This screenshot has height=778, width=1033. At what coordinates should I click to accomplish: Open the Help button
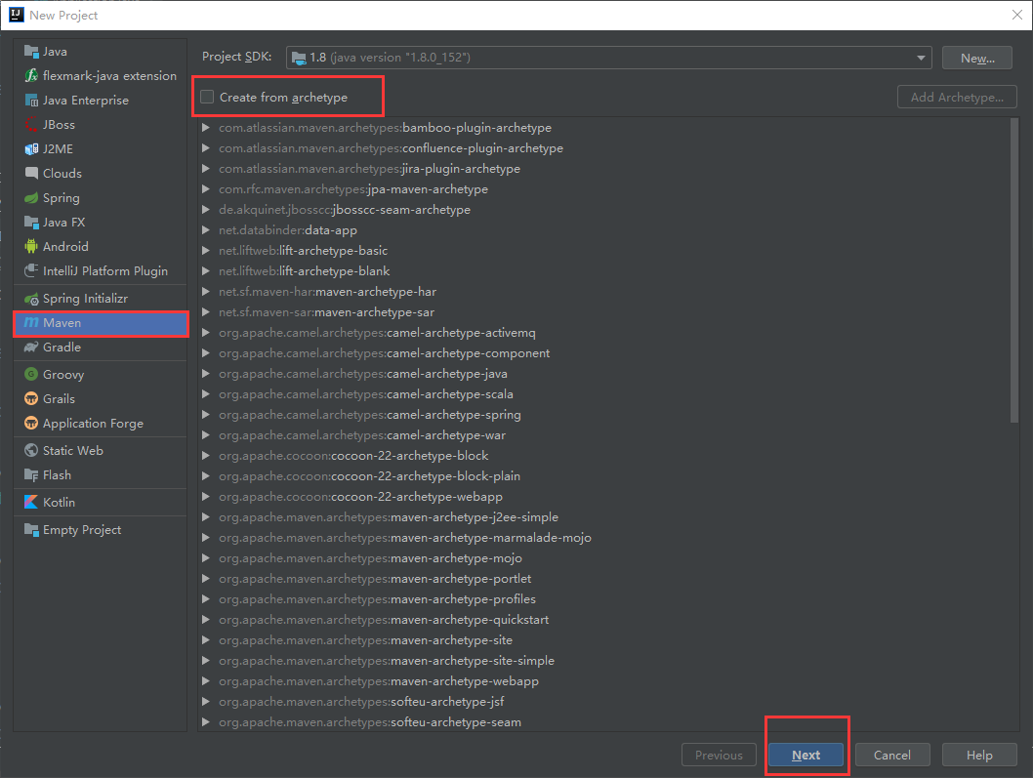pos(979,755)
